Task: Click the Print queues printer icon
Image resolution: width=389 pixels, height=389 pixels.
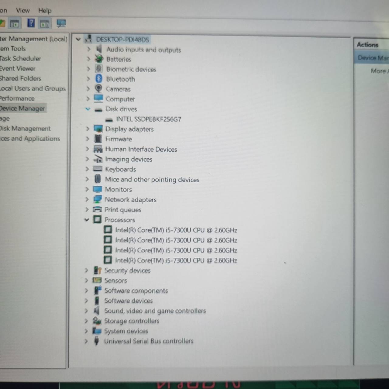Action: [98, 209]
